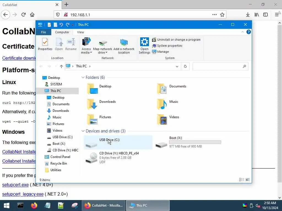Open Customize Quick Access Toolbar dropdown

72,25
